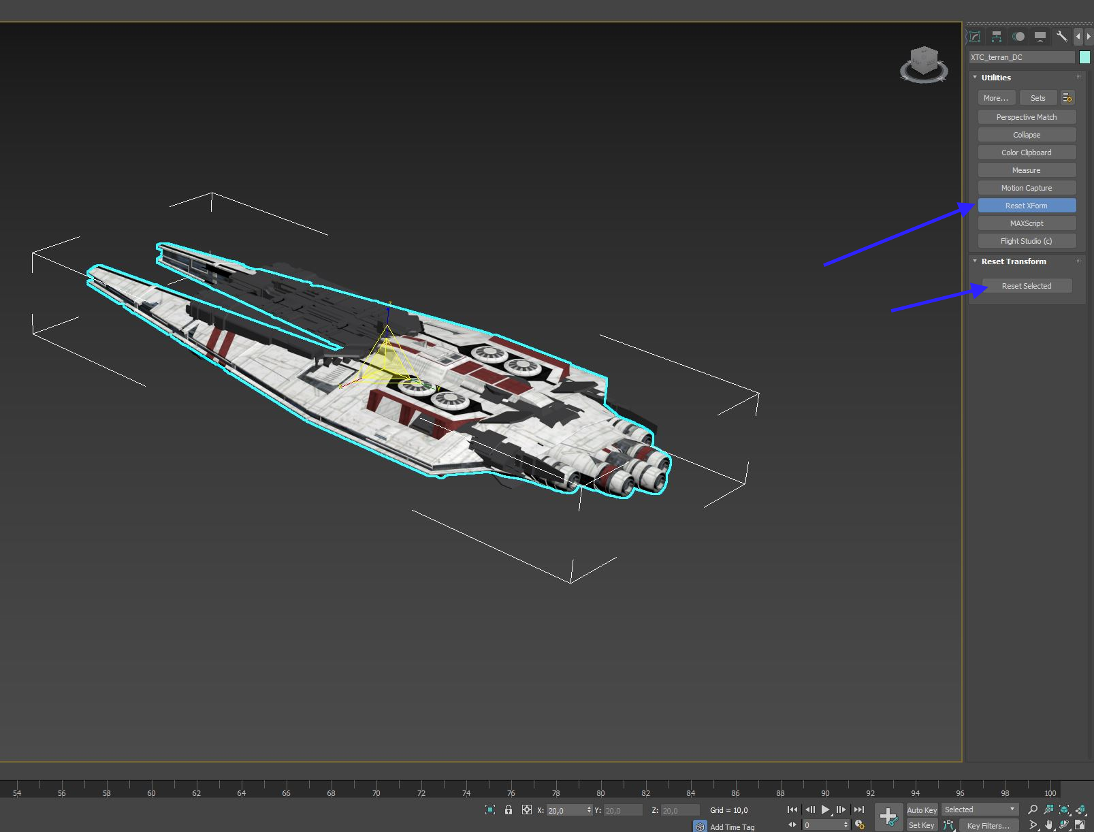Screen dimensions: 1094x832
Task: Open the object color swatch
Action: click(1084, 57)
